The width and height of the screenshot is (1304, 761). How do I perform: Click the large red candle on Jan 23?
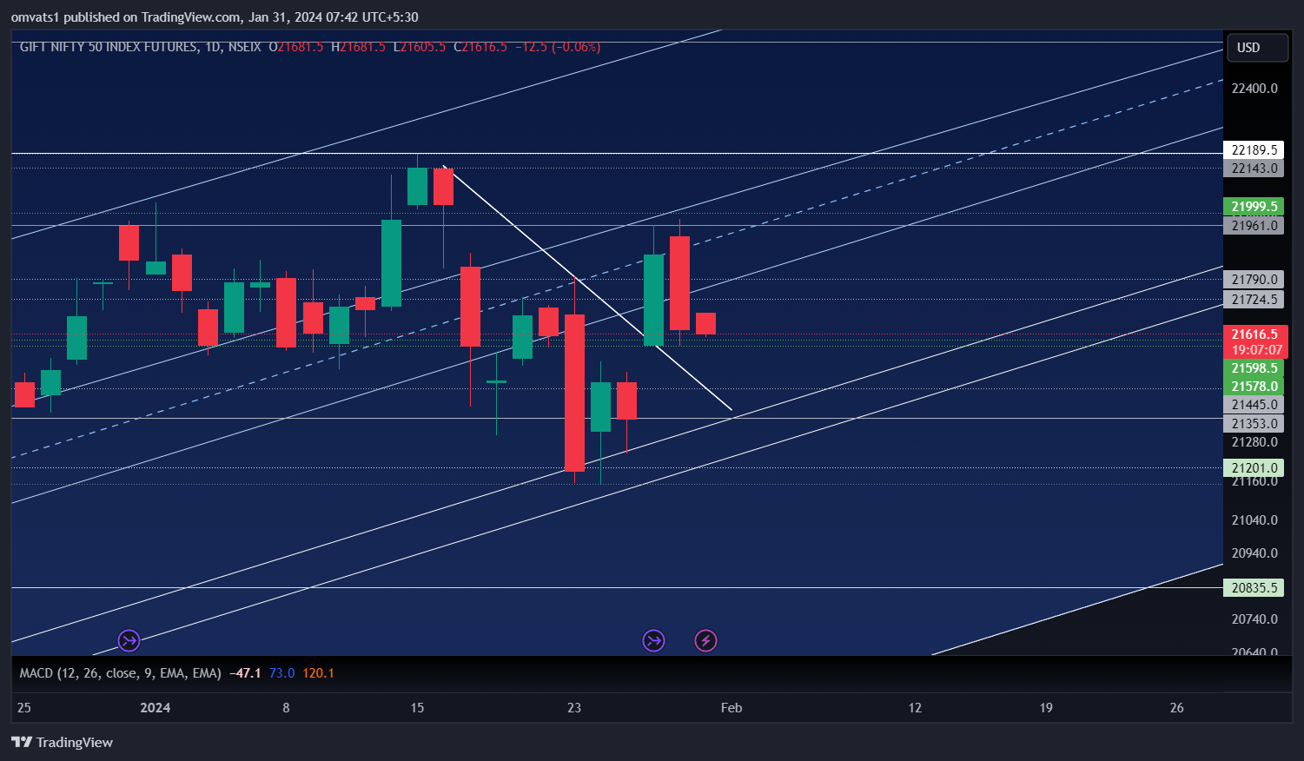click(574, 393)
